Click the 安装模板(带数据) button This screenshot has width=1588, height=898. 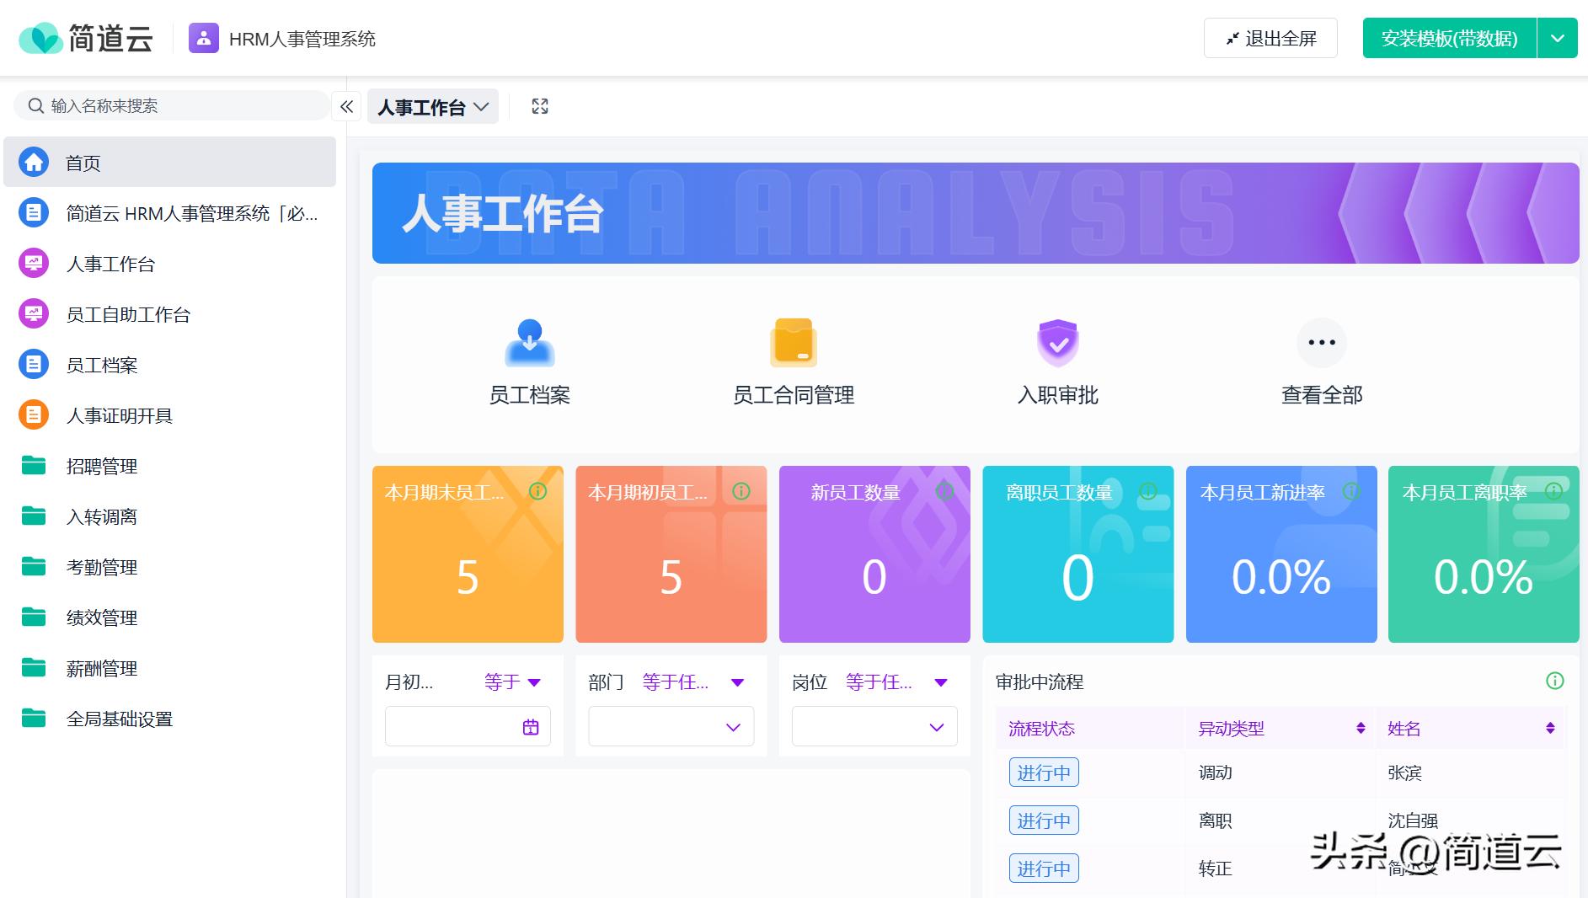[x=1449, y=39]
